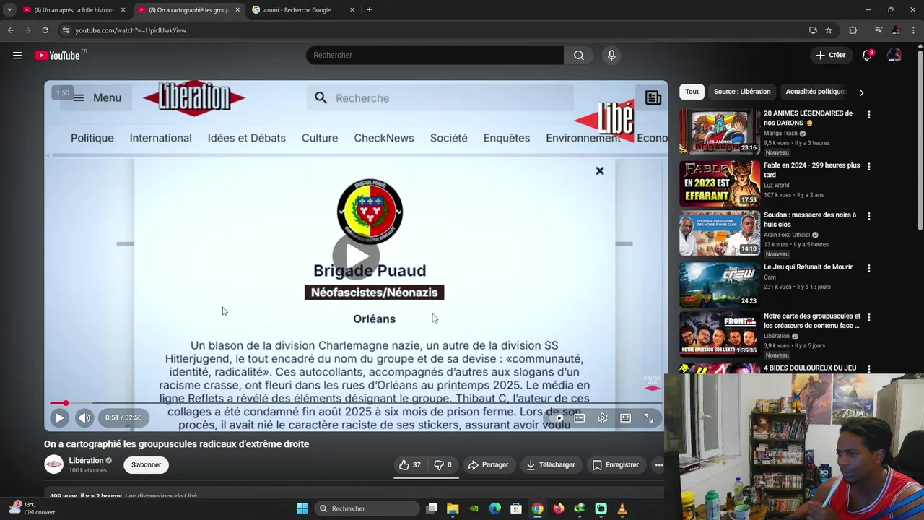Click the Partager share button
This screenshot has width=924, height=520.
point(488,464)
